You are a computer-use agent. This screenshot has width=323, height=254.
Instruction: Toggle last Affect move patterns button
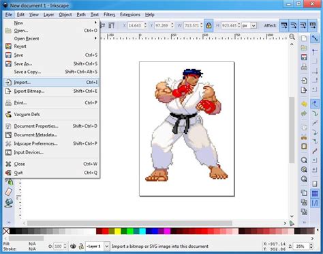click(x=313, y=25)
